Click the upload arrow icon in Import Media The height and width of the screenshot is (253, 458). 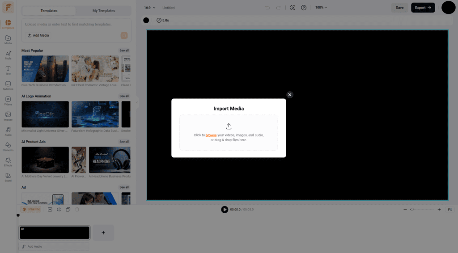tap(229, 126)
